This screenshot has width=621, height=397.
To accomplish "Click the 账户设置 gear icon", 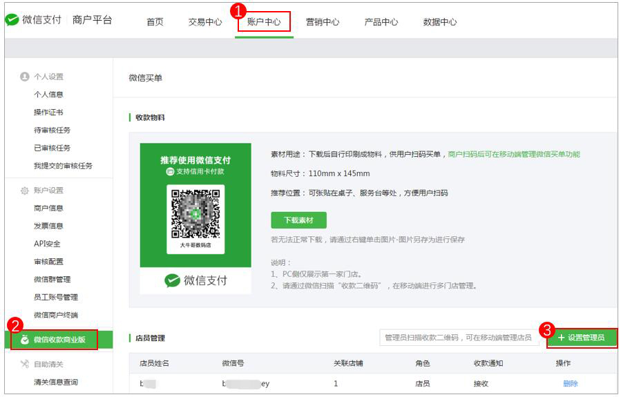I will tap(25, 191).
